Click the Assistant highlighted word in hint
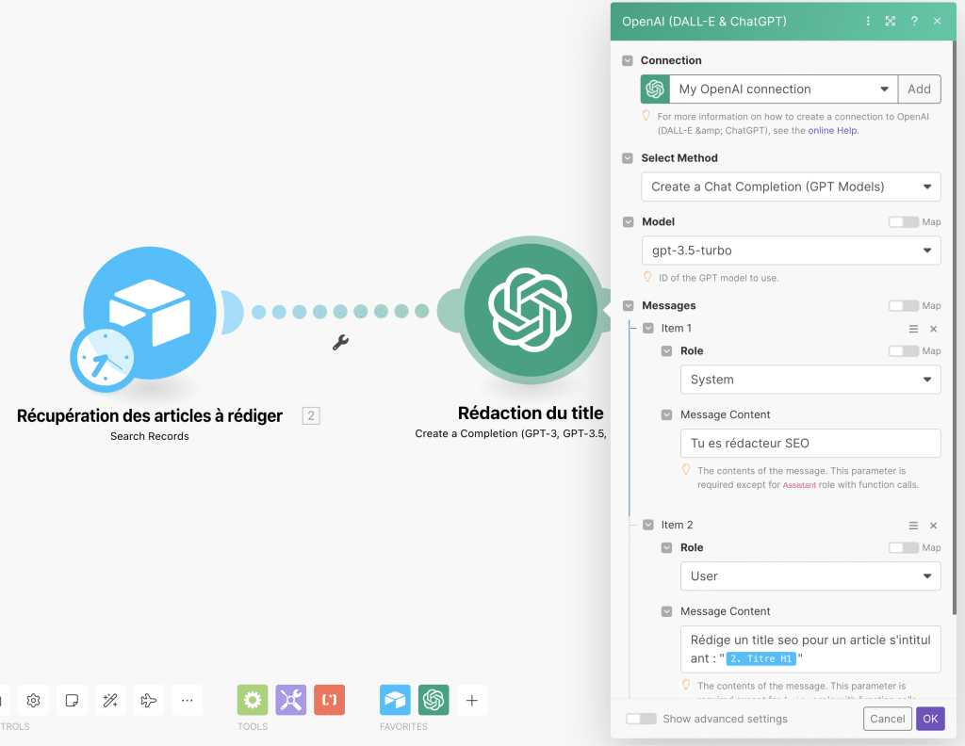The height and width of the screenshot is (746, 965). [x=799, y=485]
